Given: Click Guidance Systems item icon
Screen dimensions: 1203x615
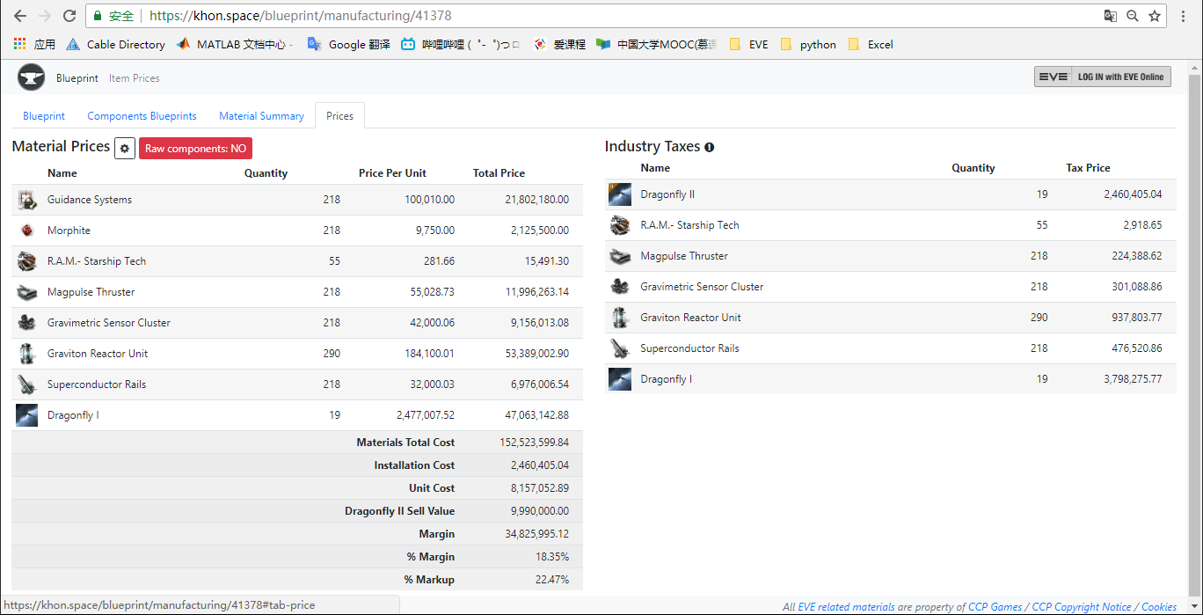Looking at the screenshot, I should (x=26, y=200).
